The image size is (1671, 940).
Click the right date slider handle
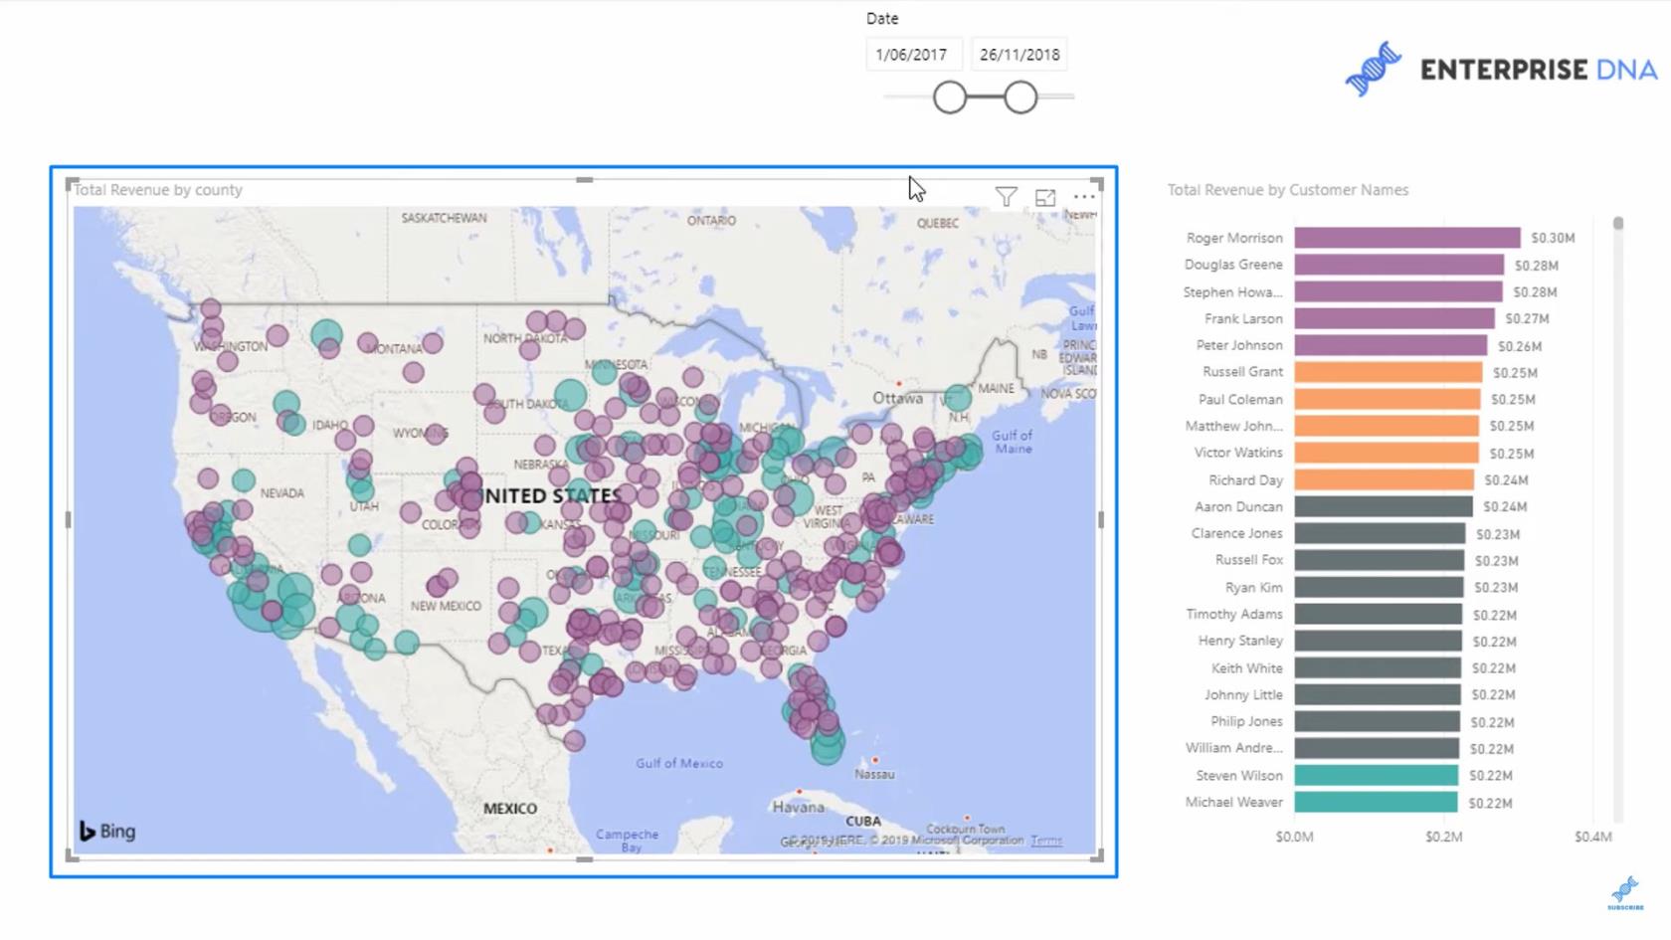tap(1021, 97)
